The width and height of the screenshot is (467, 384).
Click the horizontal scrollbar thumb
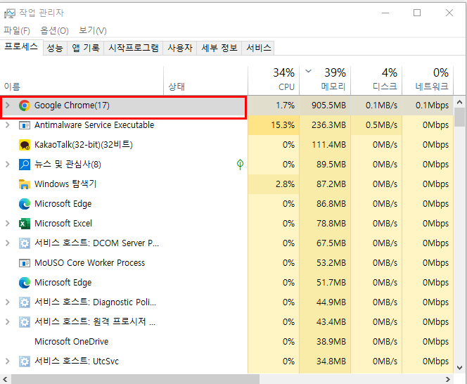point(135,379)
